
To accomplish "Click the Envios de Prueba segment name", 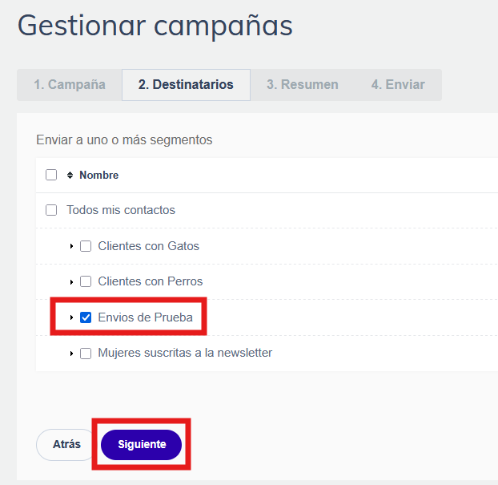I will pyautogui.click(x=145, y=317).
